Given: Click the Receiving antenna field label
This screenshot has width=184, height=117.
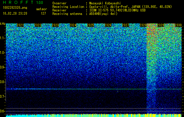Looking at the screenshot, I should pyautogui.click(x=67, y=14).
